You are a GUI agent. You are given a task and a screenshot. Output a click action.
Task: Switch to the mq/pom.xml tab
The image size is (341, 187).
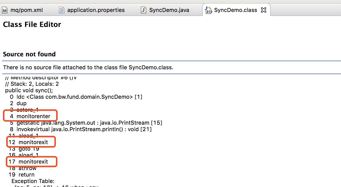tap(26, 10)
